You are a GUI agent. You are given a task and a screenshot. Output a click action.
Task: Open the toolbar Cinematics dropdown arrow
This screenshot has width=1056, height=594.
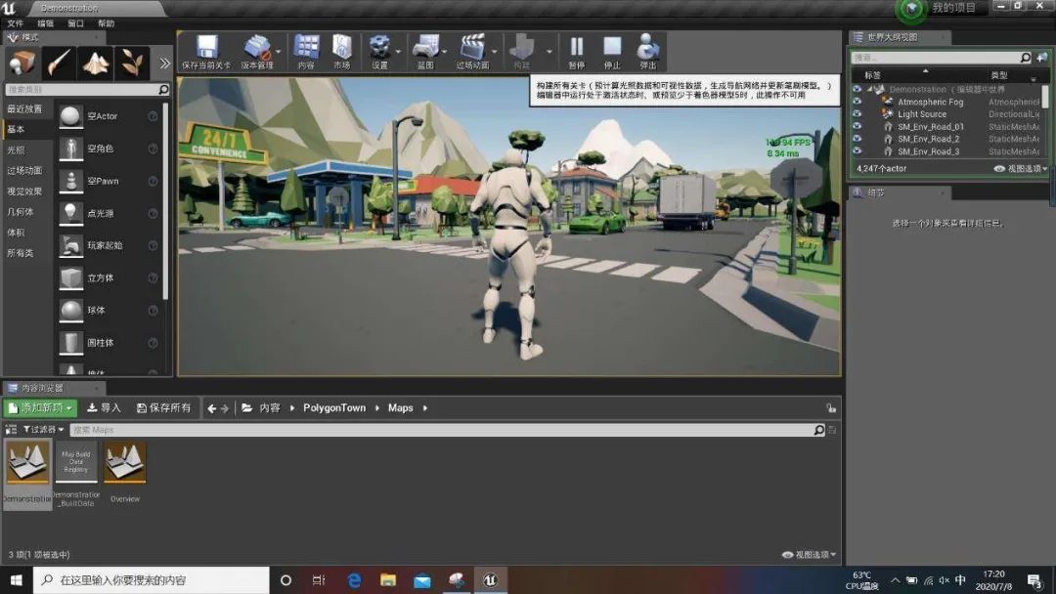click(x=495, y=52)
